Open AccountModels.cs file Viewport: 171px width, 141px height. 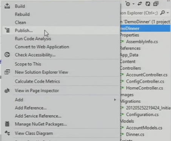144,128
